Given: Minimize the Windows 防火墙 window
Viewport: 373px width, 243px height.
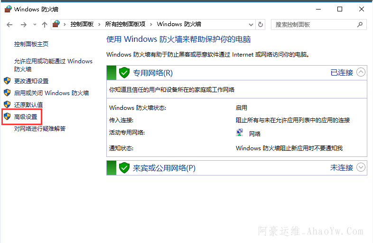Looking at the screenshot, I should 318,10.
